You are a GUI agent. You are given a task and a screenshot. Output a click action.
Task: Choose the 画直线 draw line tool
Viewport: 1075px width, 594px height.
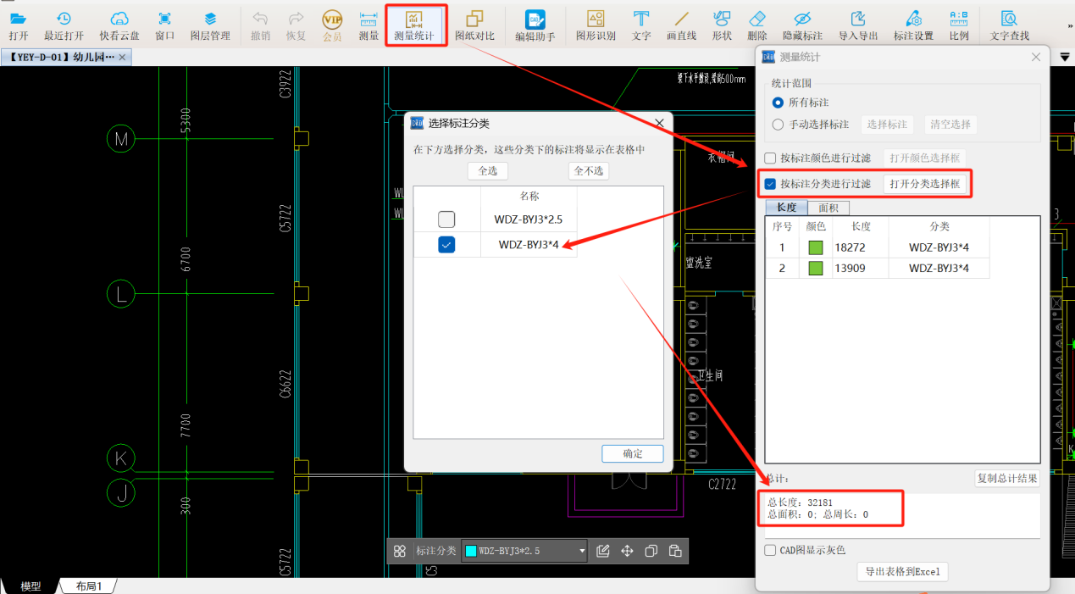681,25
